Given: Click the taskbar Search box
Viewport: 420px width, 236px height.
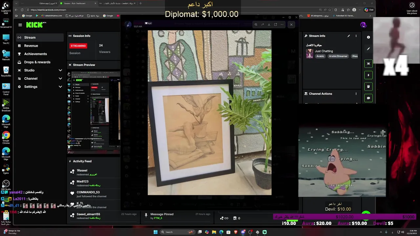Looking at the screenshot, I should coord(177,232).
